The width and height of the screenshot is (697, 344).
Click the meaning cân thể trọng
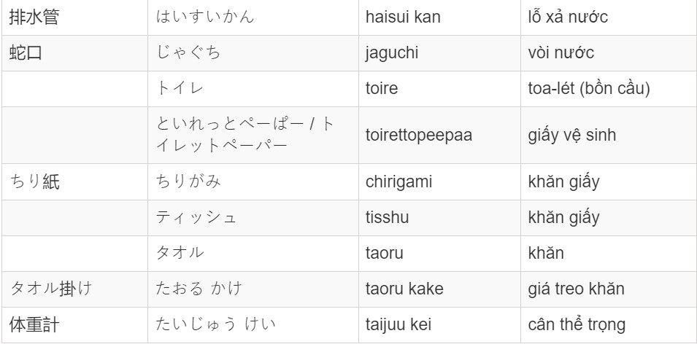coord(577,325)
